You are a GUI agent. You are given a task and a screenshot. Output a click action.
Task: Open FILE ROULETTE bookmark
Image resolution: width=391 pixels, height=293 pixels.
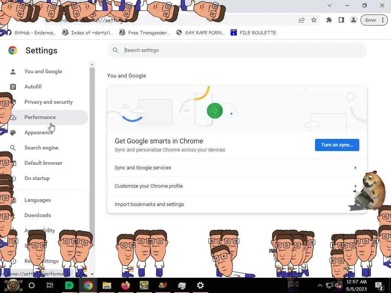pos(254,33)
